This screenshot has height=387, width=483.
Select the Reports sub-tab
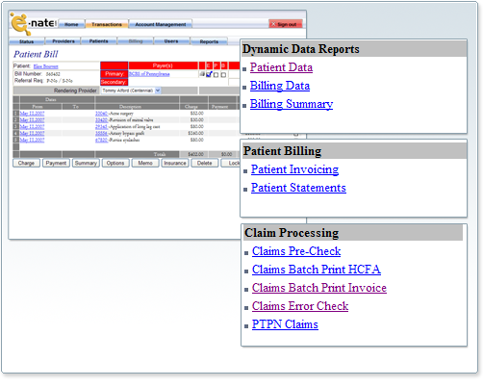209,41
